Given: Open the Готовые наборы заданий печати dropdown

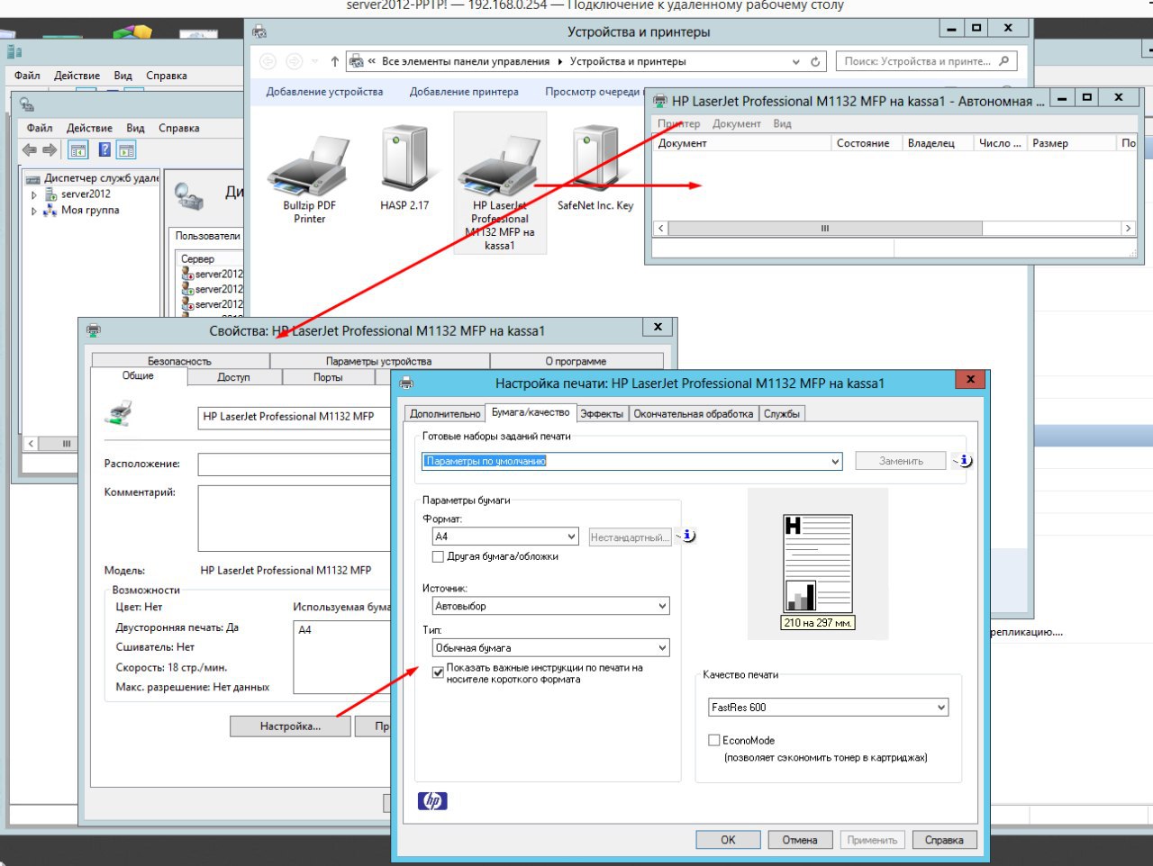Looking at the screenshot, I should 835,461.
